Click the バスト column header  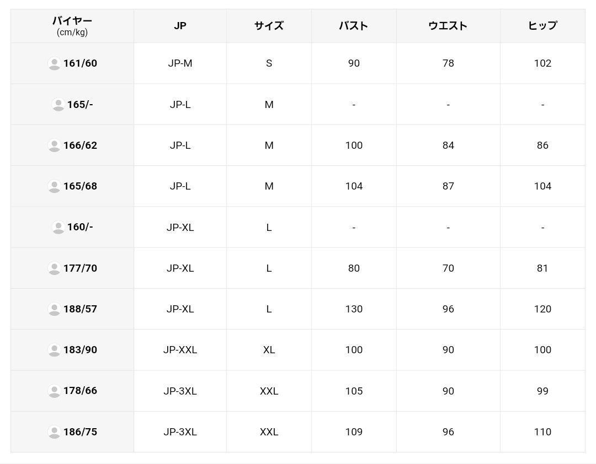click(354, 26)
